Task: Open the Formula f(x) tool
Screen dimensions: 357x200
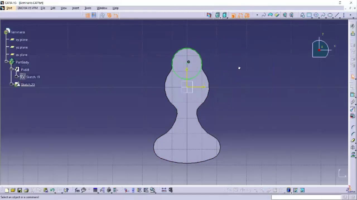Action: 77,190
